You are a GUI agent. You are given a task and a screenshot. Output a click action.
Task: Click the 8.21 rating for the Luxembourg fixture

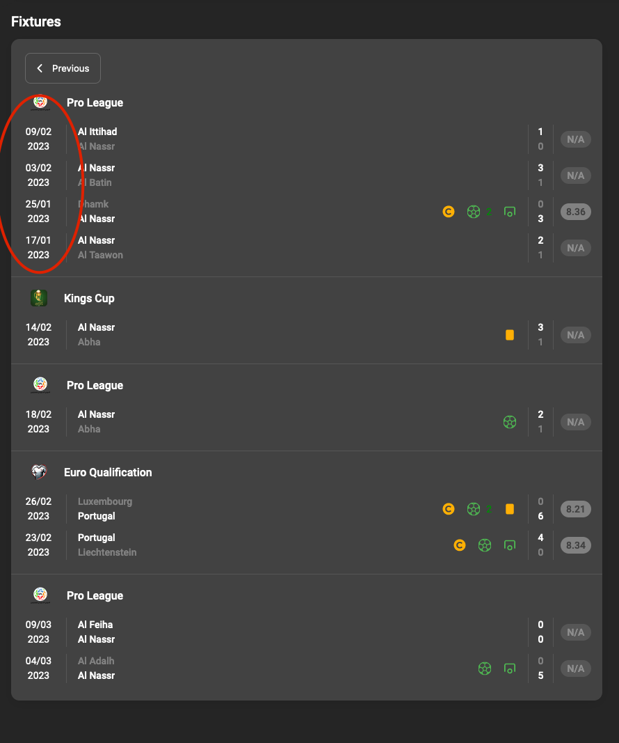tap(575, 509)
